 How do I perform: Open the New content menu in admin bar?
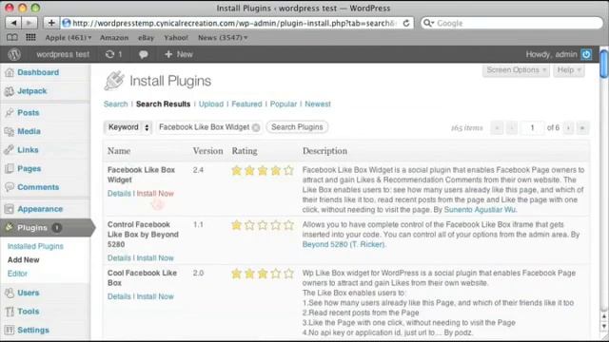[179, 54]
